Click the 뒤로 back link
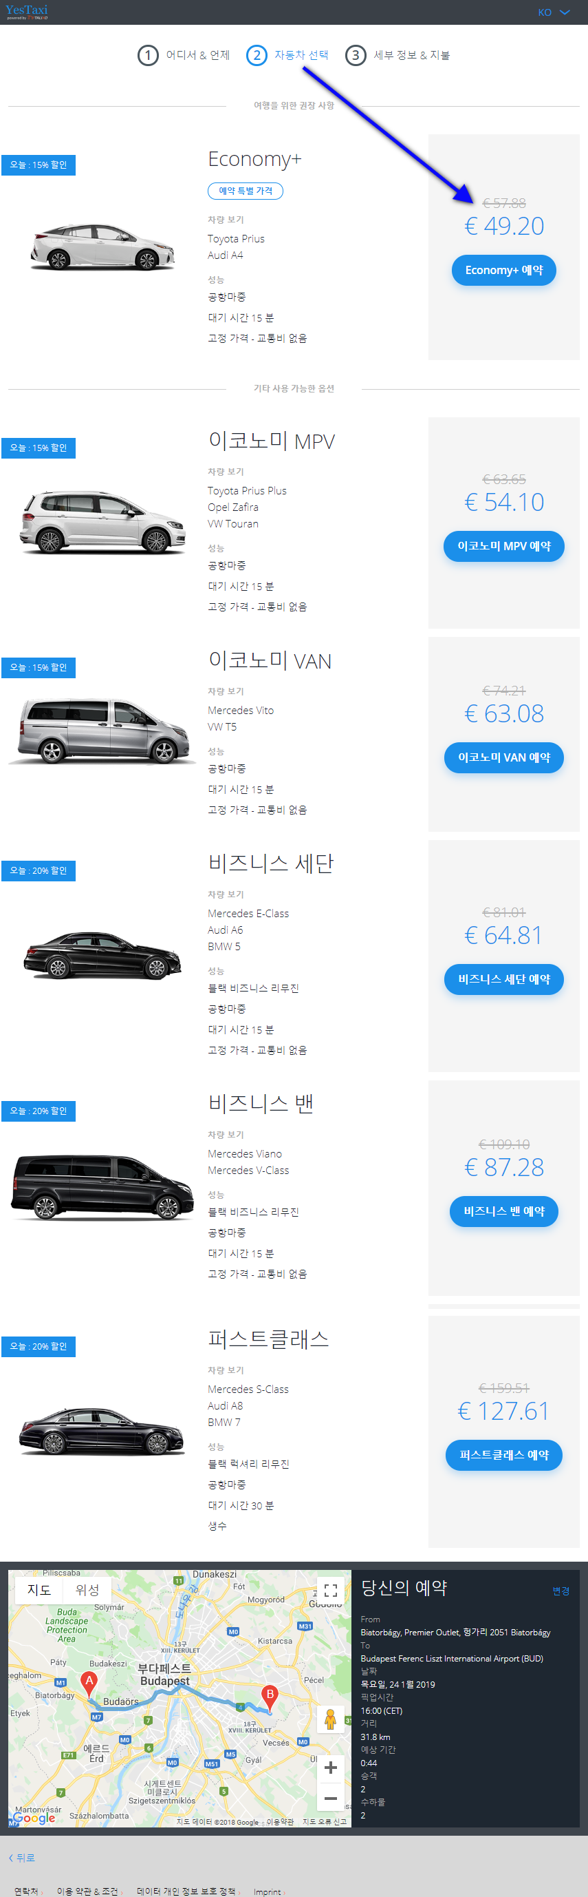Viewport: 588px width, 1897px height. [21, 1858]
